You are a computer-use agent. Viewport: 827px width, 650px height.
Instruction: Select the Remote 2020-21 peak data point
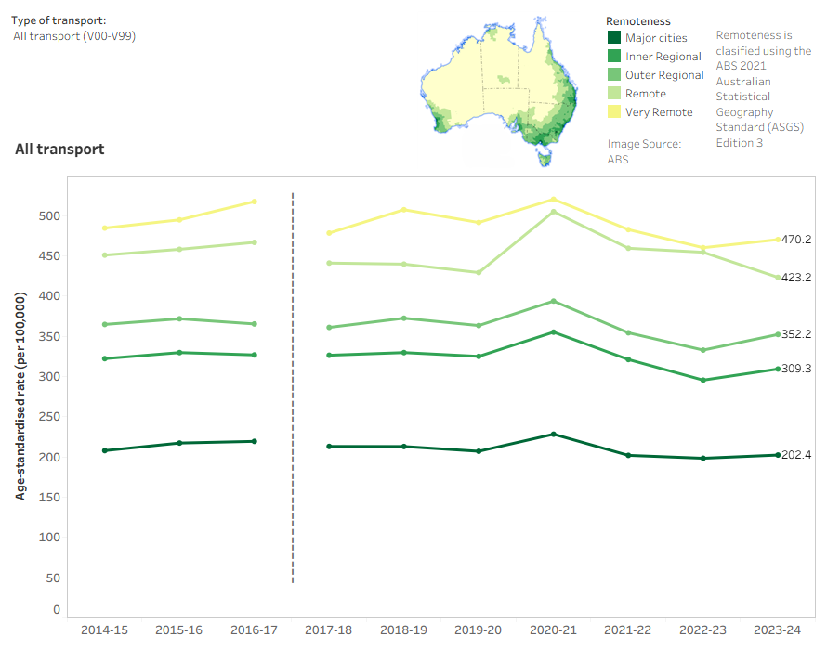[x=553, y=212]
